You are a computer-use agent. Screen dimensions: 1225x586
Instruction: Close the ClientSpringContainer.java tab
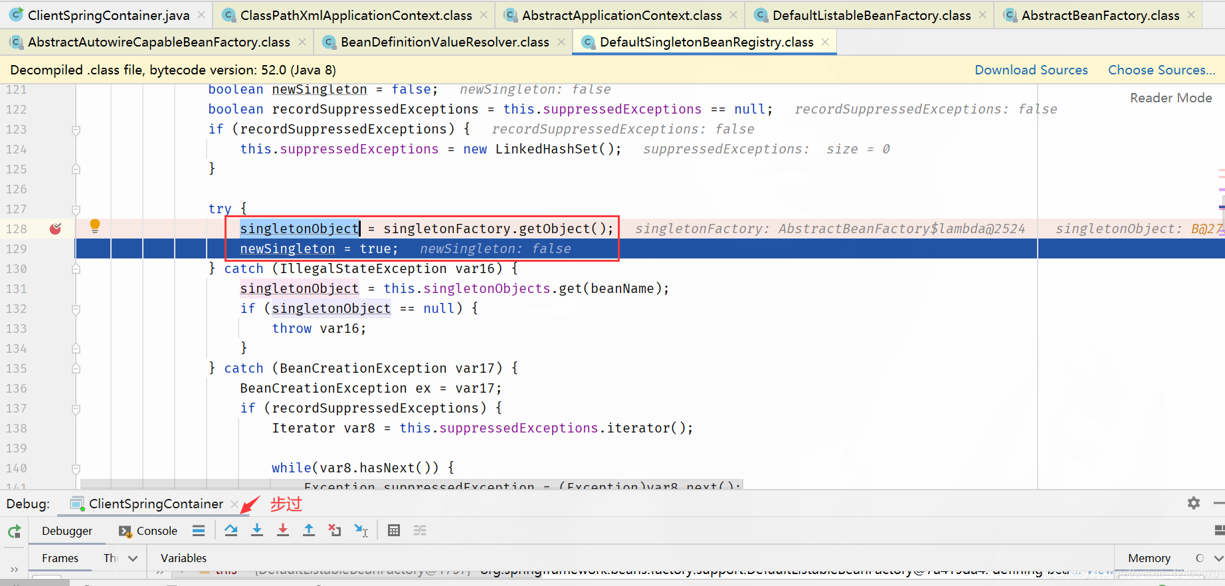pos(201,15)
